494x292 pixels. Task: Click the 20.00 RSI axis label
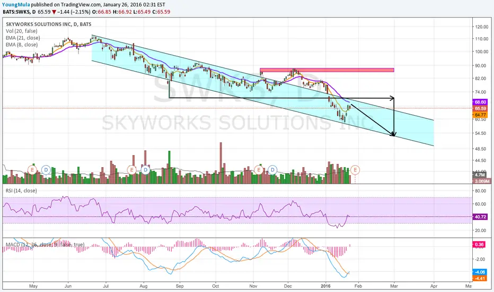click(x=480, y=230)
